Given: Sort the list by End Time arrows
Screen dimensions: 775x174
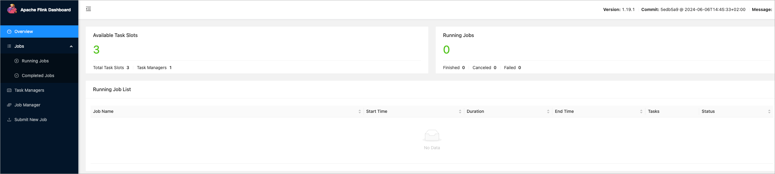Looking at the screenshot, I should 641,112.
